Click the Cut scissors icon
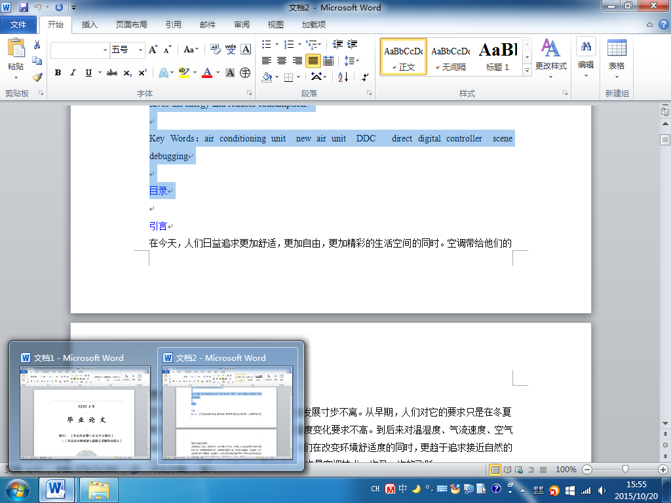Screen dimensions: 671x503 click(37, 45)
